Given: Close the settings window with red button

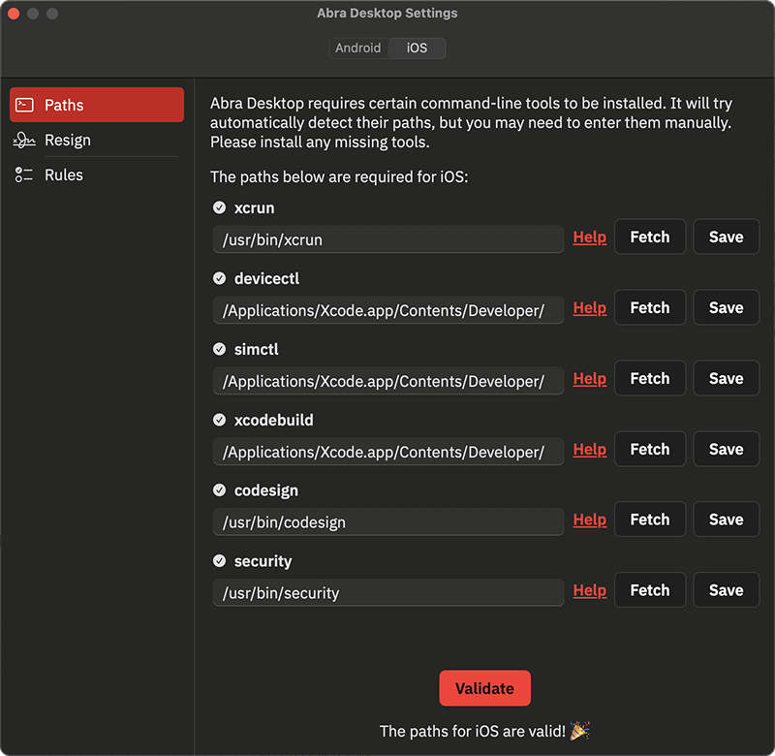Looking at the screenshot, I should coord(14,14).
